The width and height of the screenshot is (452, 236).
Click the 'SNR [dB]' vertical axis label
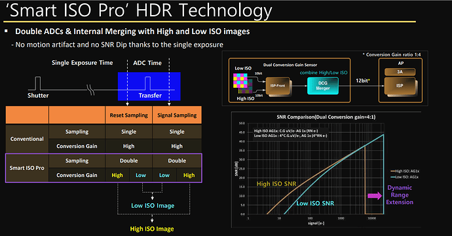click(x=236, y=168)
